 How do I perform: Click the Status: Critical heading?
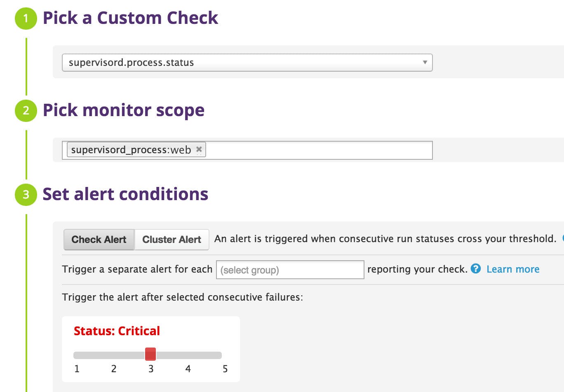(117, 331)
